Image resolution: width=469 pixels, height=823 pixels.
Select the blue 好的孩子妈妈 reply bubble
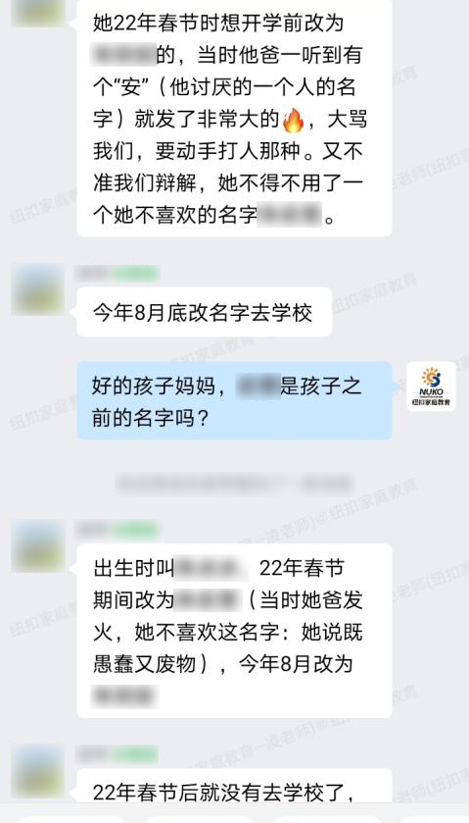tap(234, 400)
